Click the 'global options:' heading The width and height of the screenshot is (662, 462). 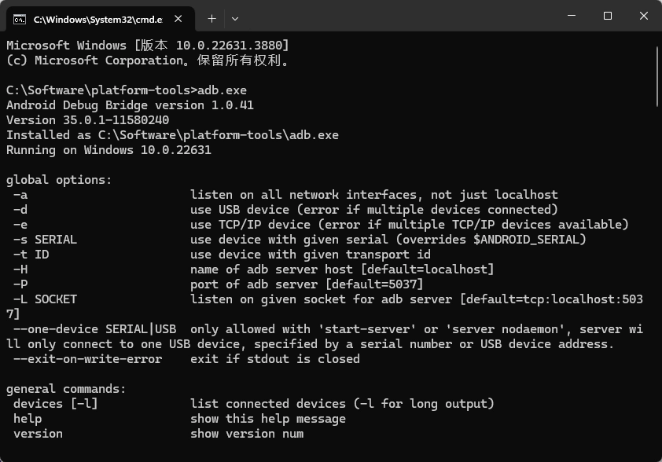[59, 180]
